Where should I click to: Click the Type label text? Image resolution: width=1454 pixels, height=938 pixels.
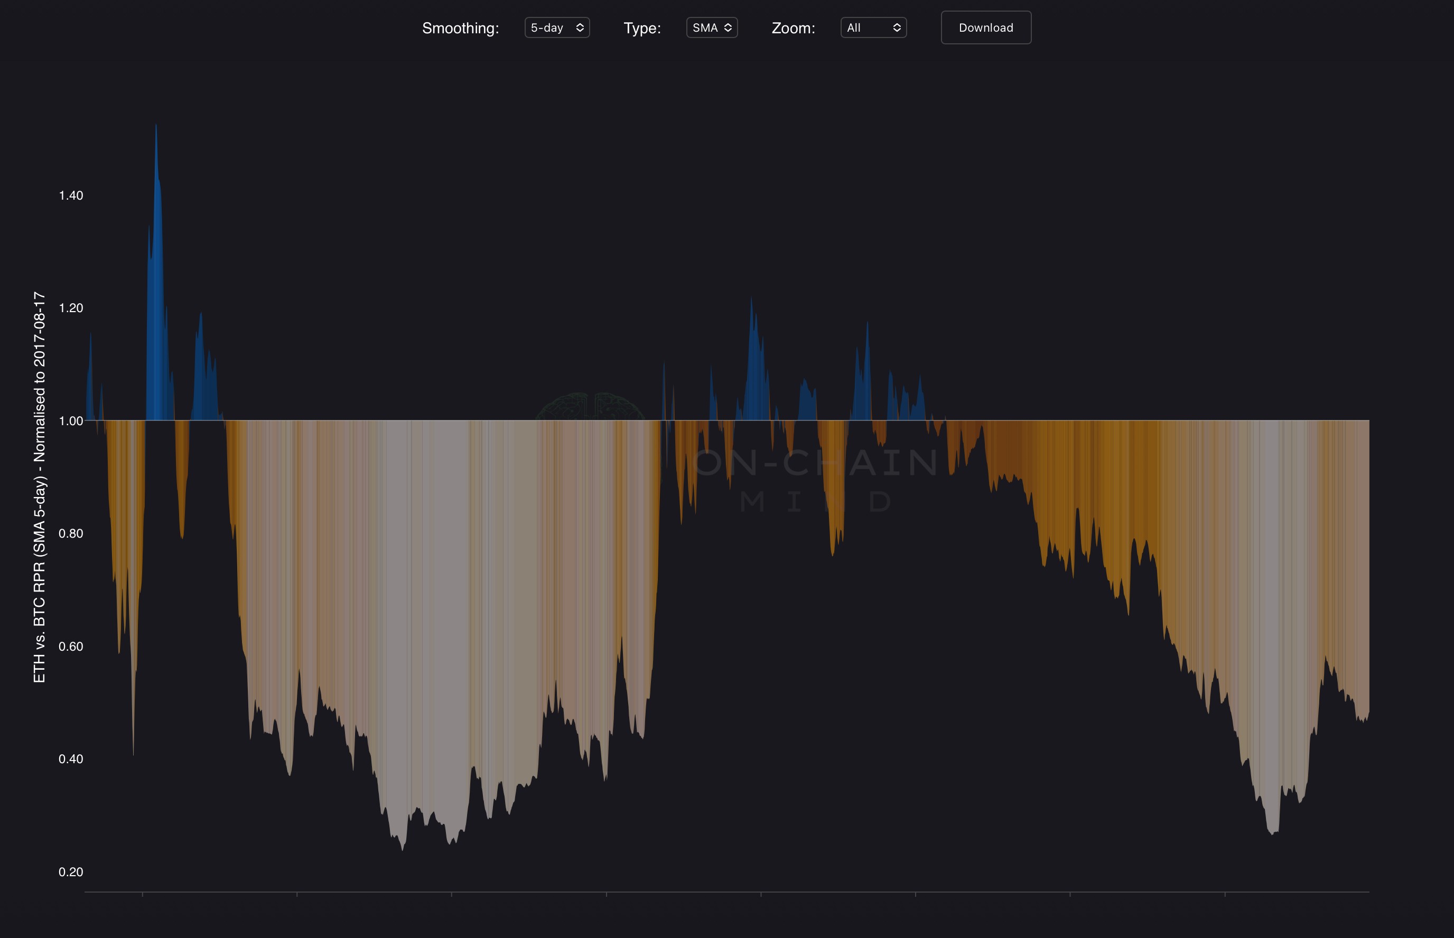coord(641,28)
